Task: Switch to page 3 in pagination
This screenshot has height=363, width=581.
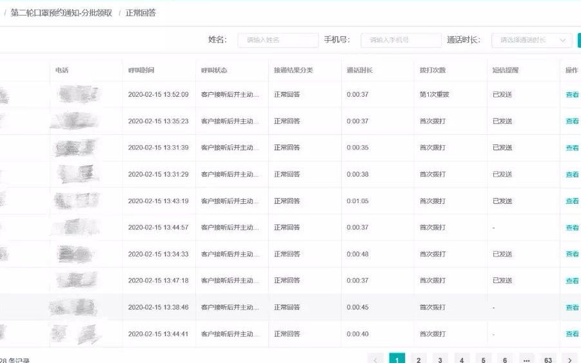Action: click(x=440, y=360)
